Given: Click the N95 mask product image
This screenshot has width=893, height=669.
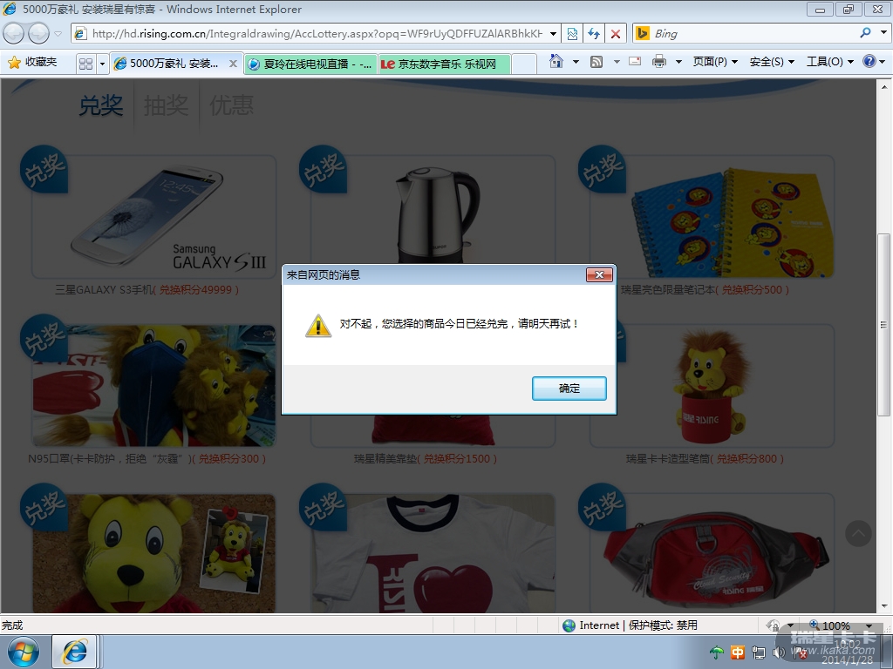Looking at the screenshot, I should point(153,386).
